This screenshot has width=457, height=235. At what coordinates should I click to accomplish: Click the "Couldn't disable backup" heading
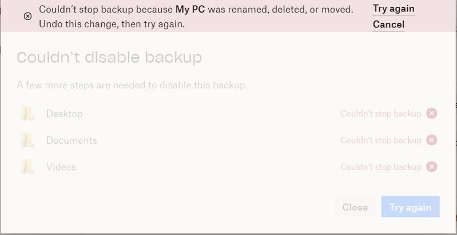click(109, 58)
